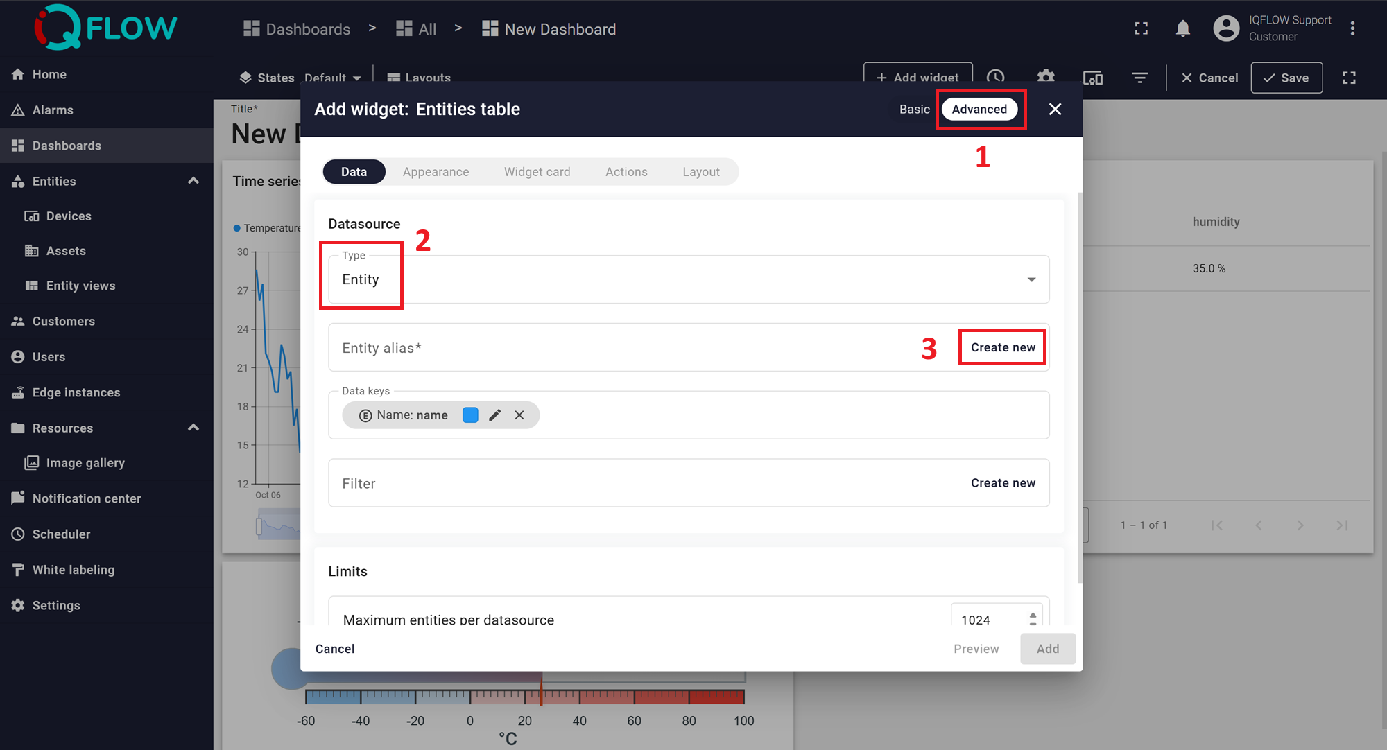This screenshot has height=750, width=1387.
Task: Open Scheduler from the sidebar
Action: tap(61, 534)
